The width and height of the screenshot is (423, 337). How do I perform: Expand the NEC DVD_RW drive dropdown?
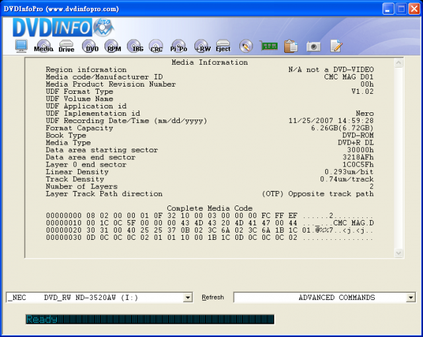pos(188,297)
